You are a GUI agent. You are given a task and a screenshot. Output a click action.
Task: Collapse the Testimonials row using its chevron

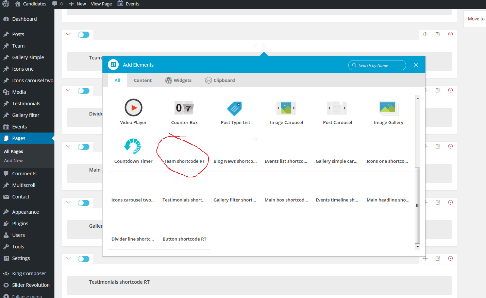(68, 259)
